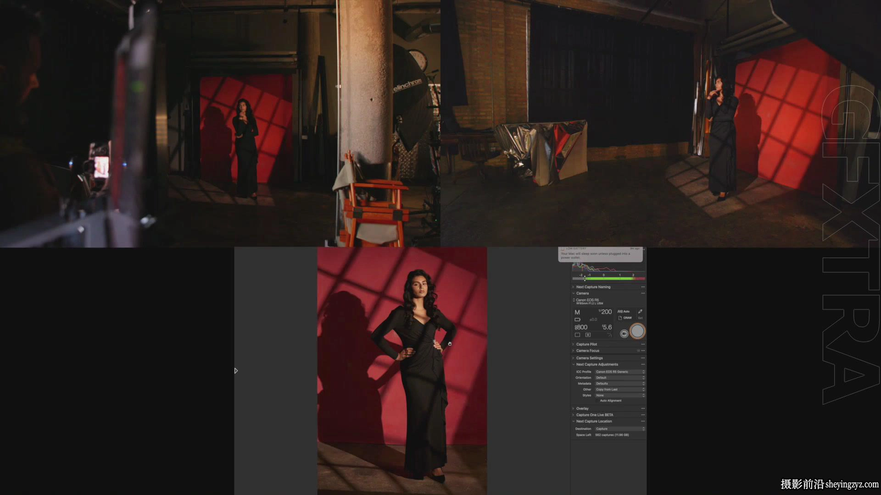Click the Low Battery notification banner
This screenshot has height=495, width=881.
[x=600, y=254]
